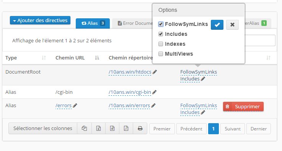Enable the Indexes option
Screen dimensions: 282x151
(161, 44)
